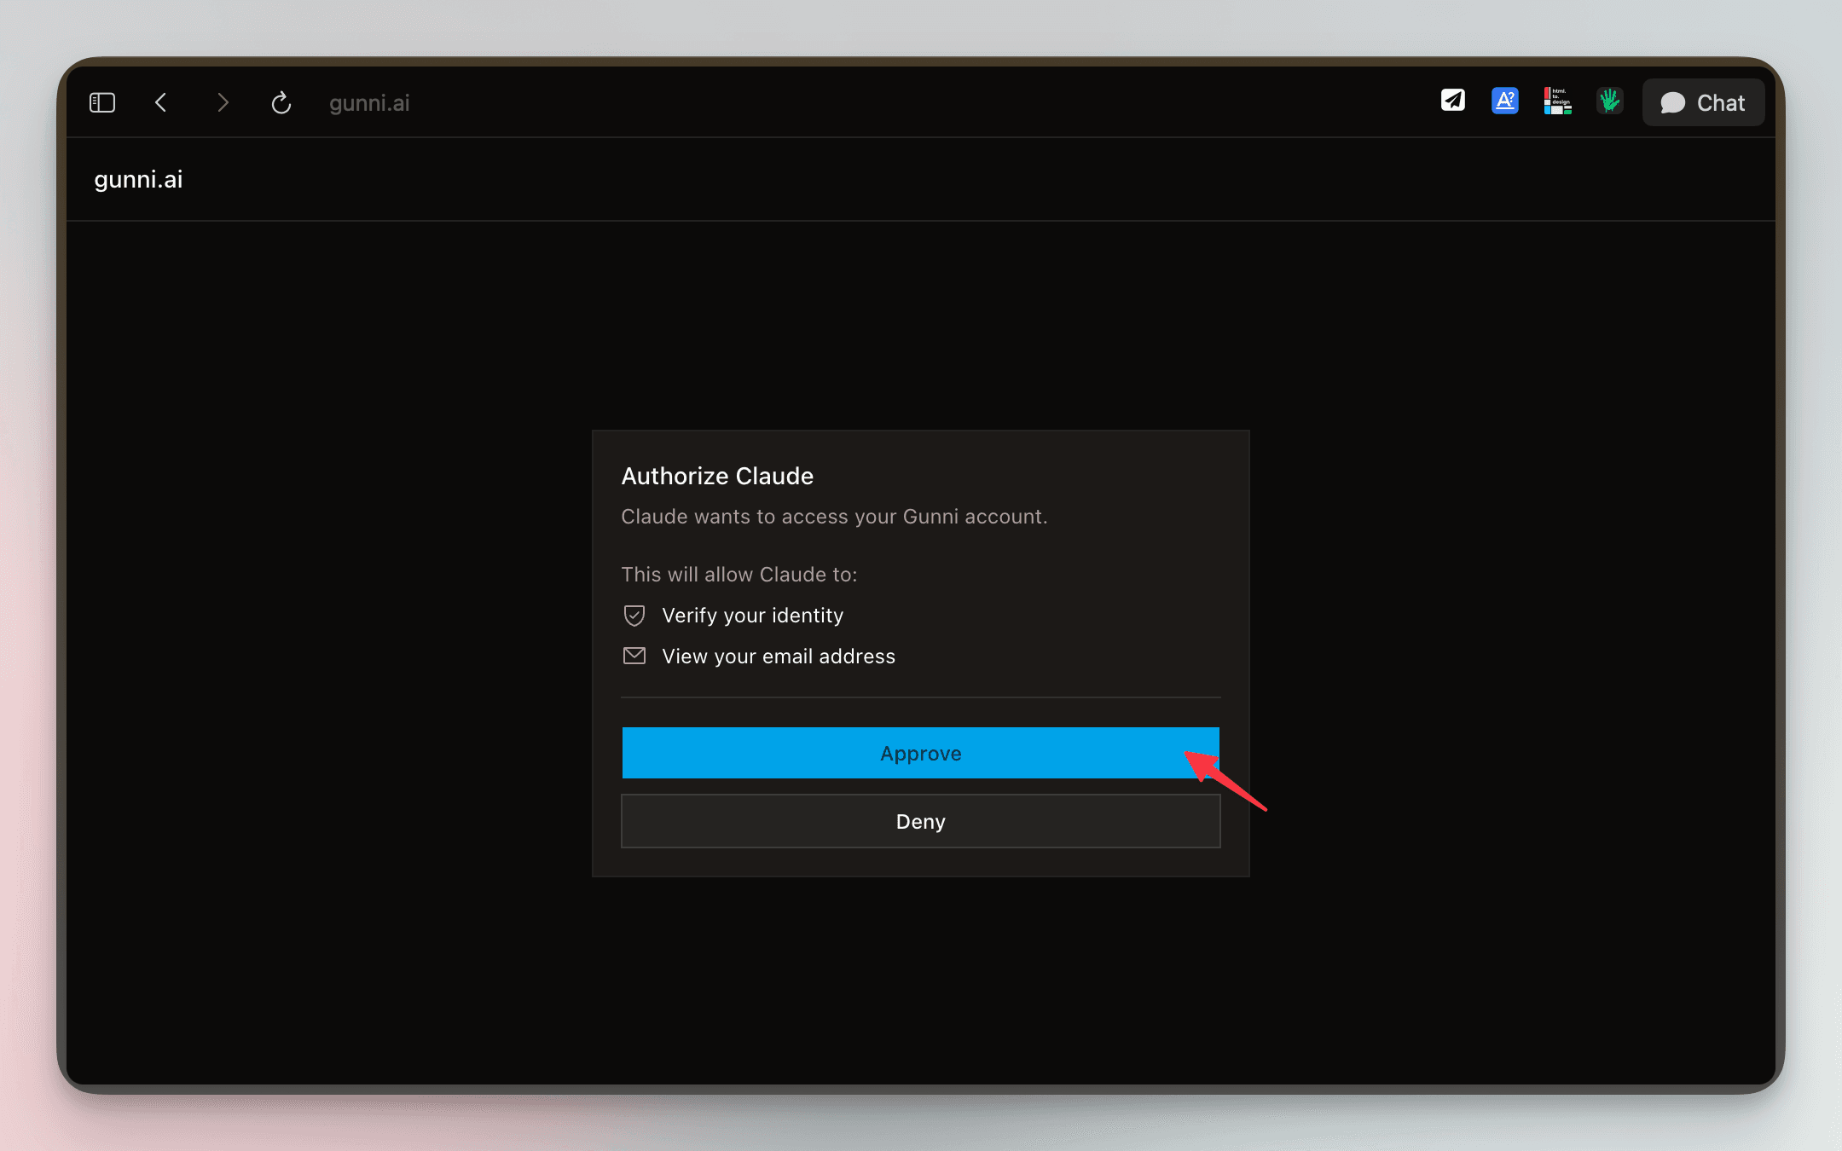Open the green hand extension icon
Image resolution: width=1842 pixels, height=1151 pixels.
coord(1609,101)
